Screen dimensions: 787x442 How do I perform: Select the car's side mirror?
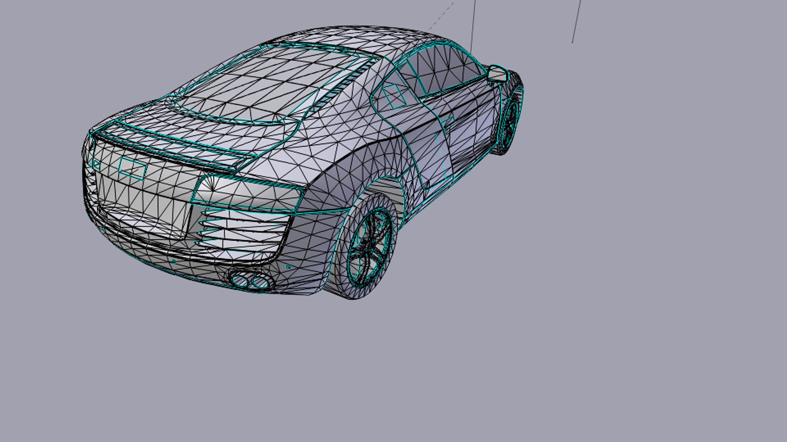[498, 74]
